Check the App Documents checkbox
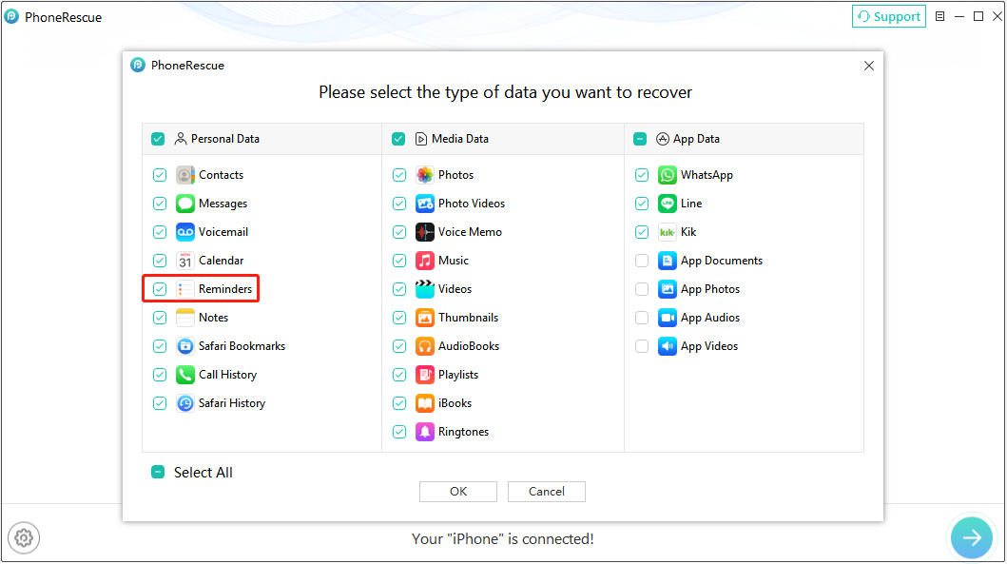Image resolution: width=1007 pixels, height=564 pixels. [x=642, y=261]
